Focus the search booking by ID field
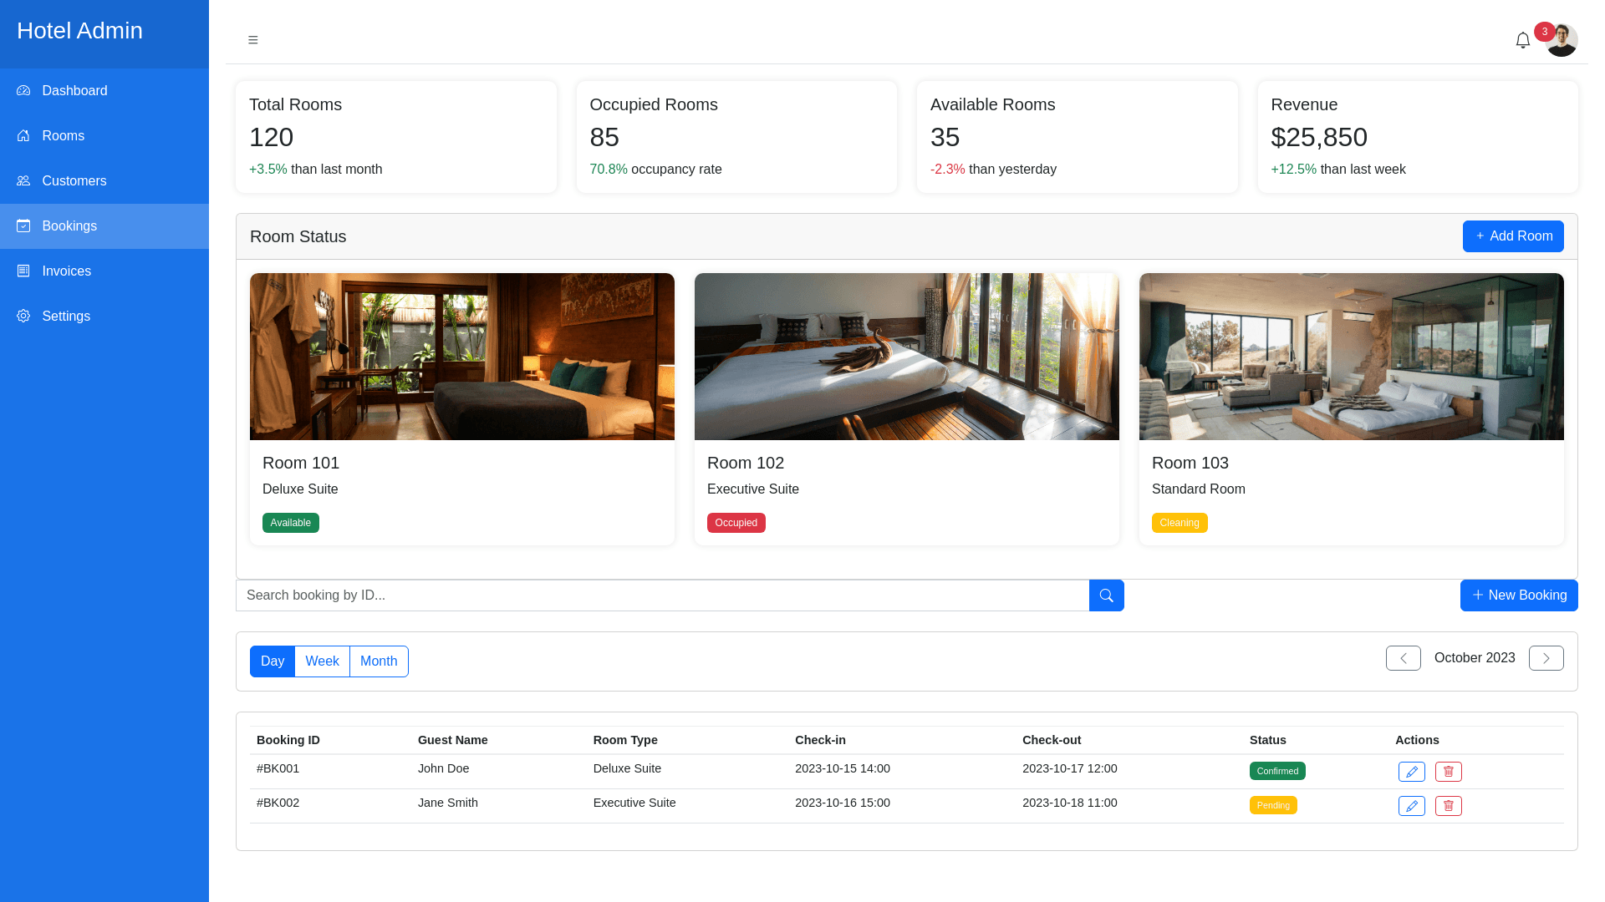The width and height of the screenshot is (1605, 902). (662, 595)
